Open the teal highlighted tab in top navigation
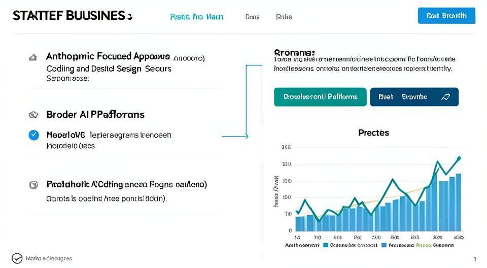 pos(197,17)
